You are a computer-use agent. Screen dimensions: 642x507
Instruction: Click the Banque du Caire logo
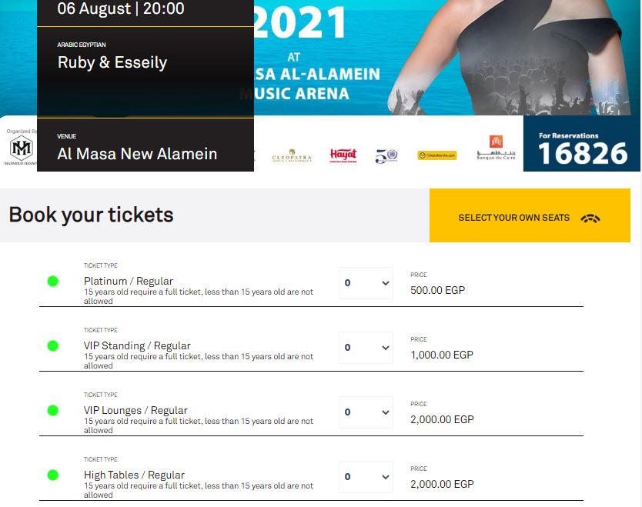click(x=496, y=148)
